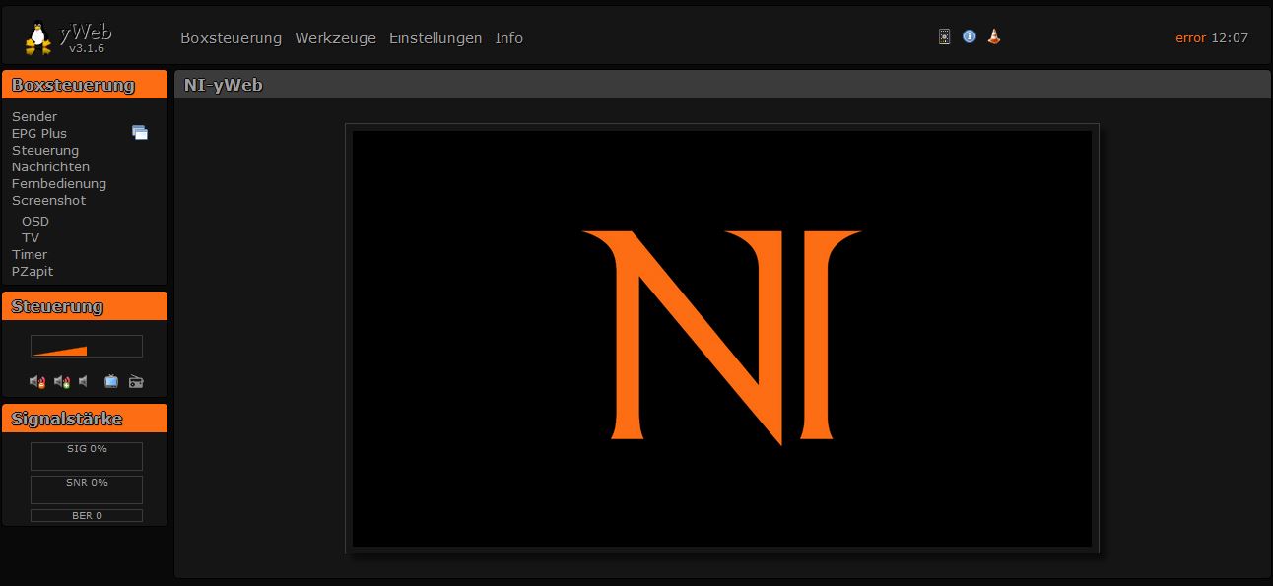The height and width of the screenshot is (586, 1273).
Task: Click the yWeb penguin logo
Action: 39,37
